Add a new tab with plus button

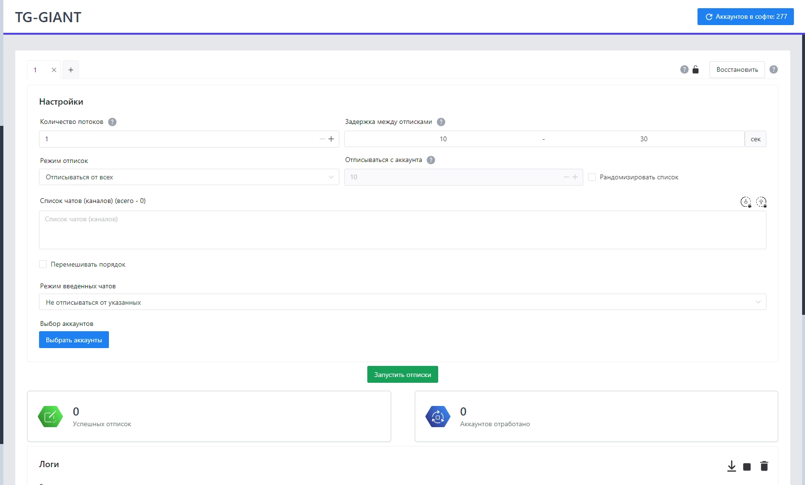point(71,70)
